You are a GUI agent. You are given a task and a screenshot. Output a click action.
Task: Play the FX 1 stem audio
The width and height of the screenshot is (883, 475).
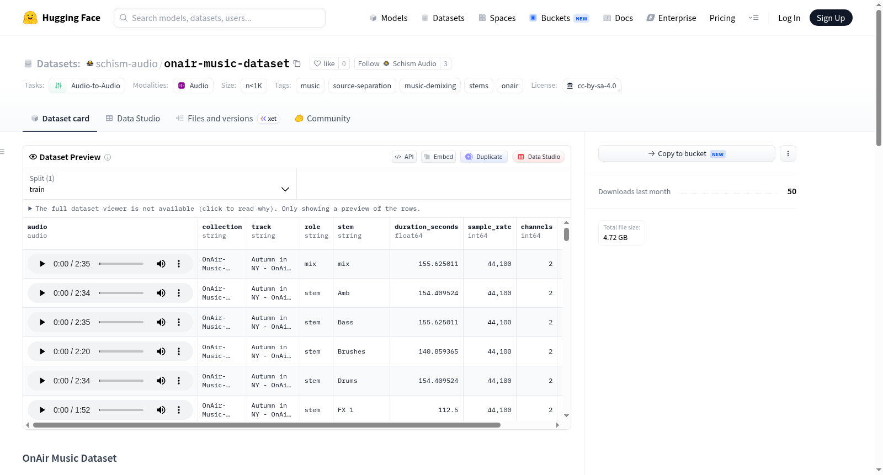tap(42, 410)
